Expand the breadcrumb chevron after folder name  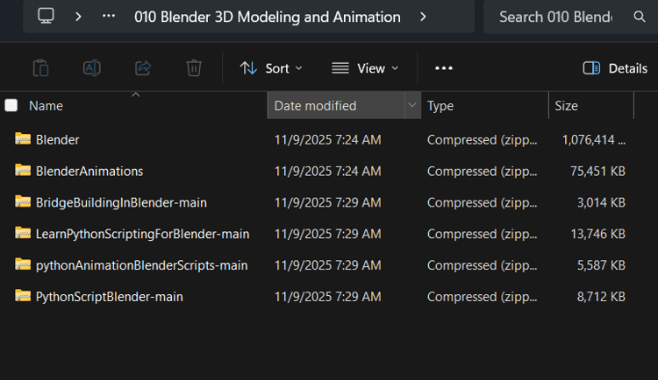[x=424, y=17]
